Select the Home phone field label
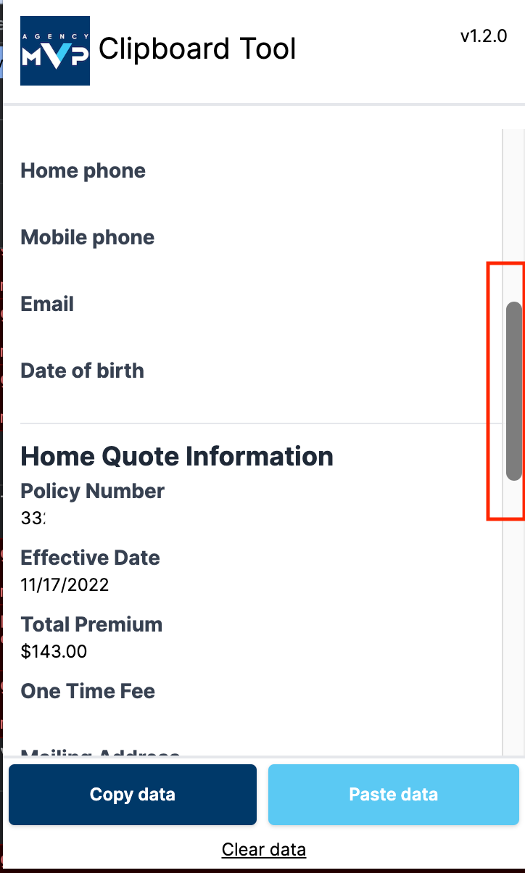 coord(83,171)
